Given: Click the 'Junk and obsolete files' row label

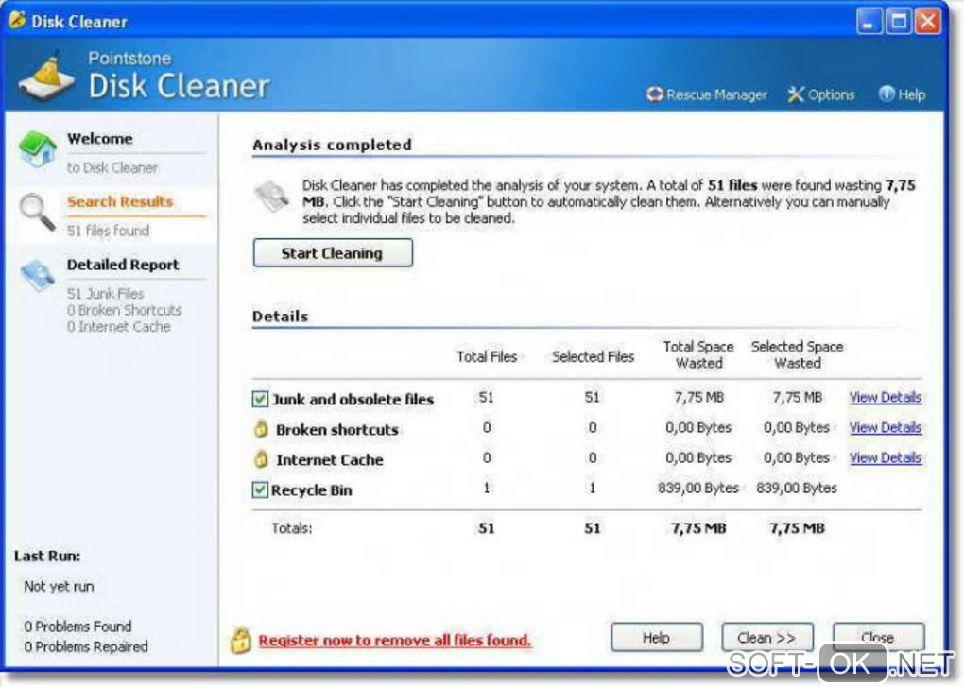Looking at the screenshot, I should [x=353, y=400].
